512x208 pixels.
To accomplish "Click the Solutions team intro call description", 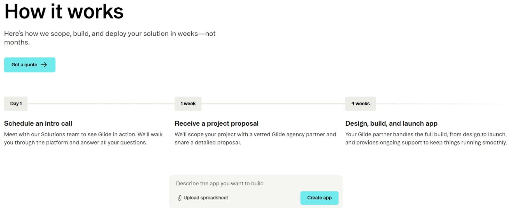I will click(x=83, y=138).
